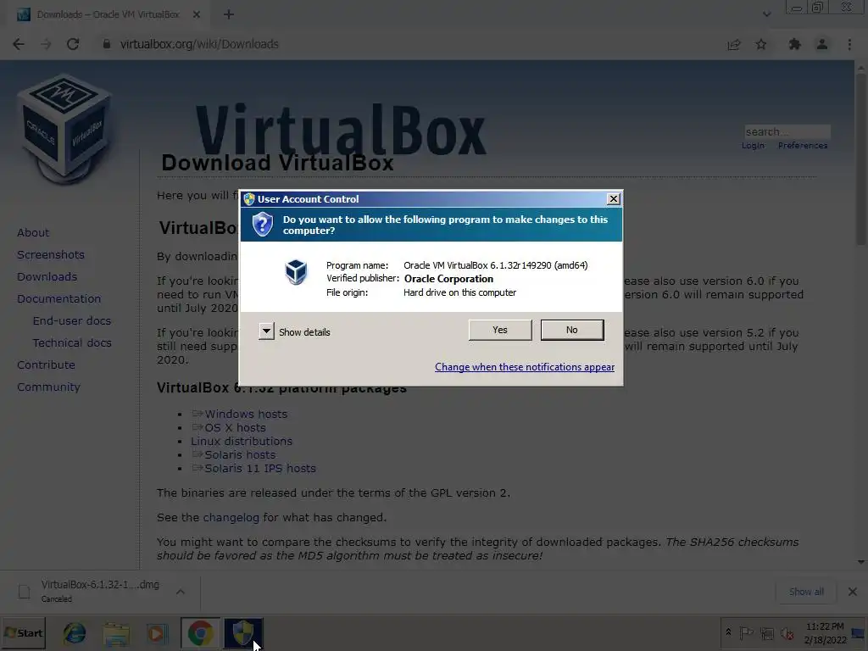Click the share page icon in address bar

[734, 44]
